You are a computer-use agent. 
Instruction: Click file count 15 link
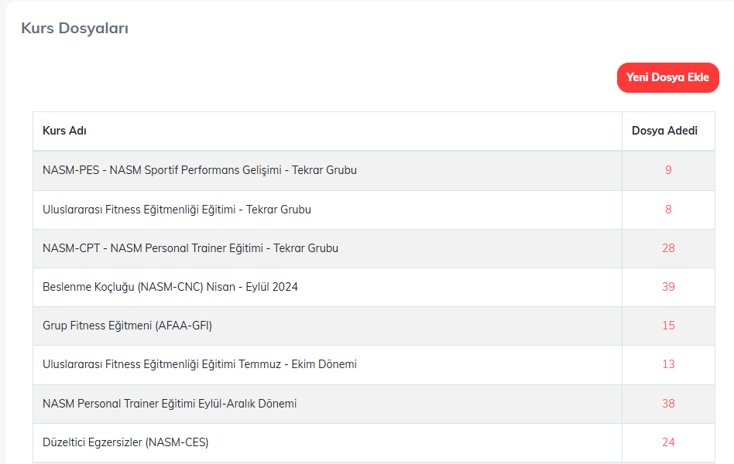click(668, 326)
